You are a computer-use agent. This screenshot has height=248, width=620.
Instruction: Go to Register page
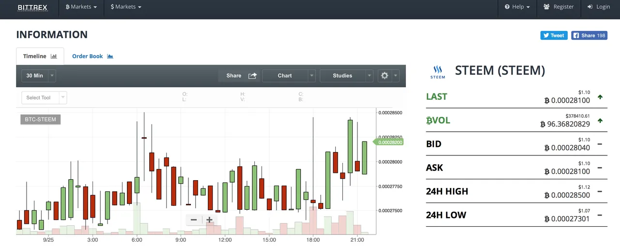(558, 7)
